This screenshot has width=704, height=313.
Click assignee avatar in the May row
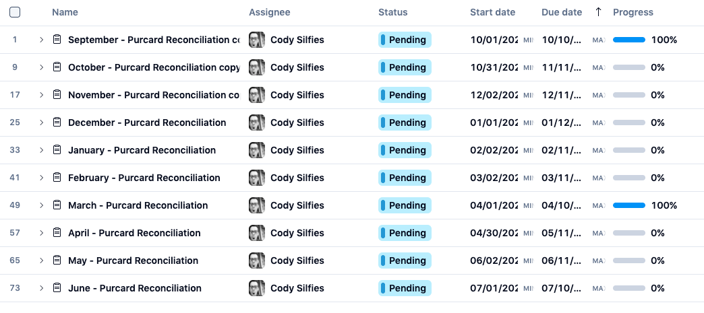256,260
